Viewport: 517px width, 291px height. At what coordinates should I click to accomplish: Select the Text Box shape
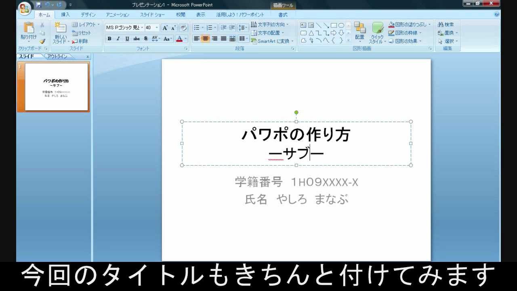(x=304, y=25)
